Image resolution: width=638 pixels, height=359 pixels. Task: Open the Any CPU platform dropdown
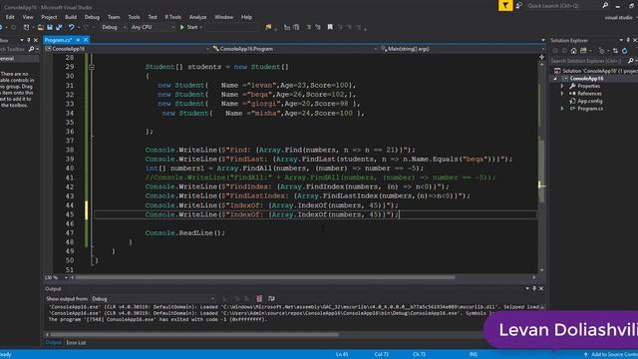tap(153, 27)
